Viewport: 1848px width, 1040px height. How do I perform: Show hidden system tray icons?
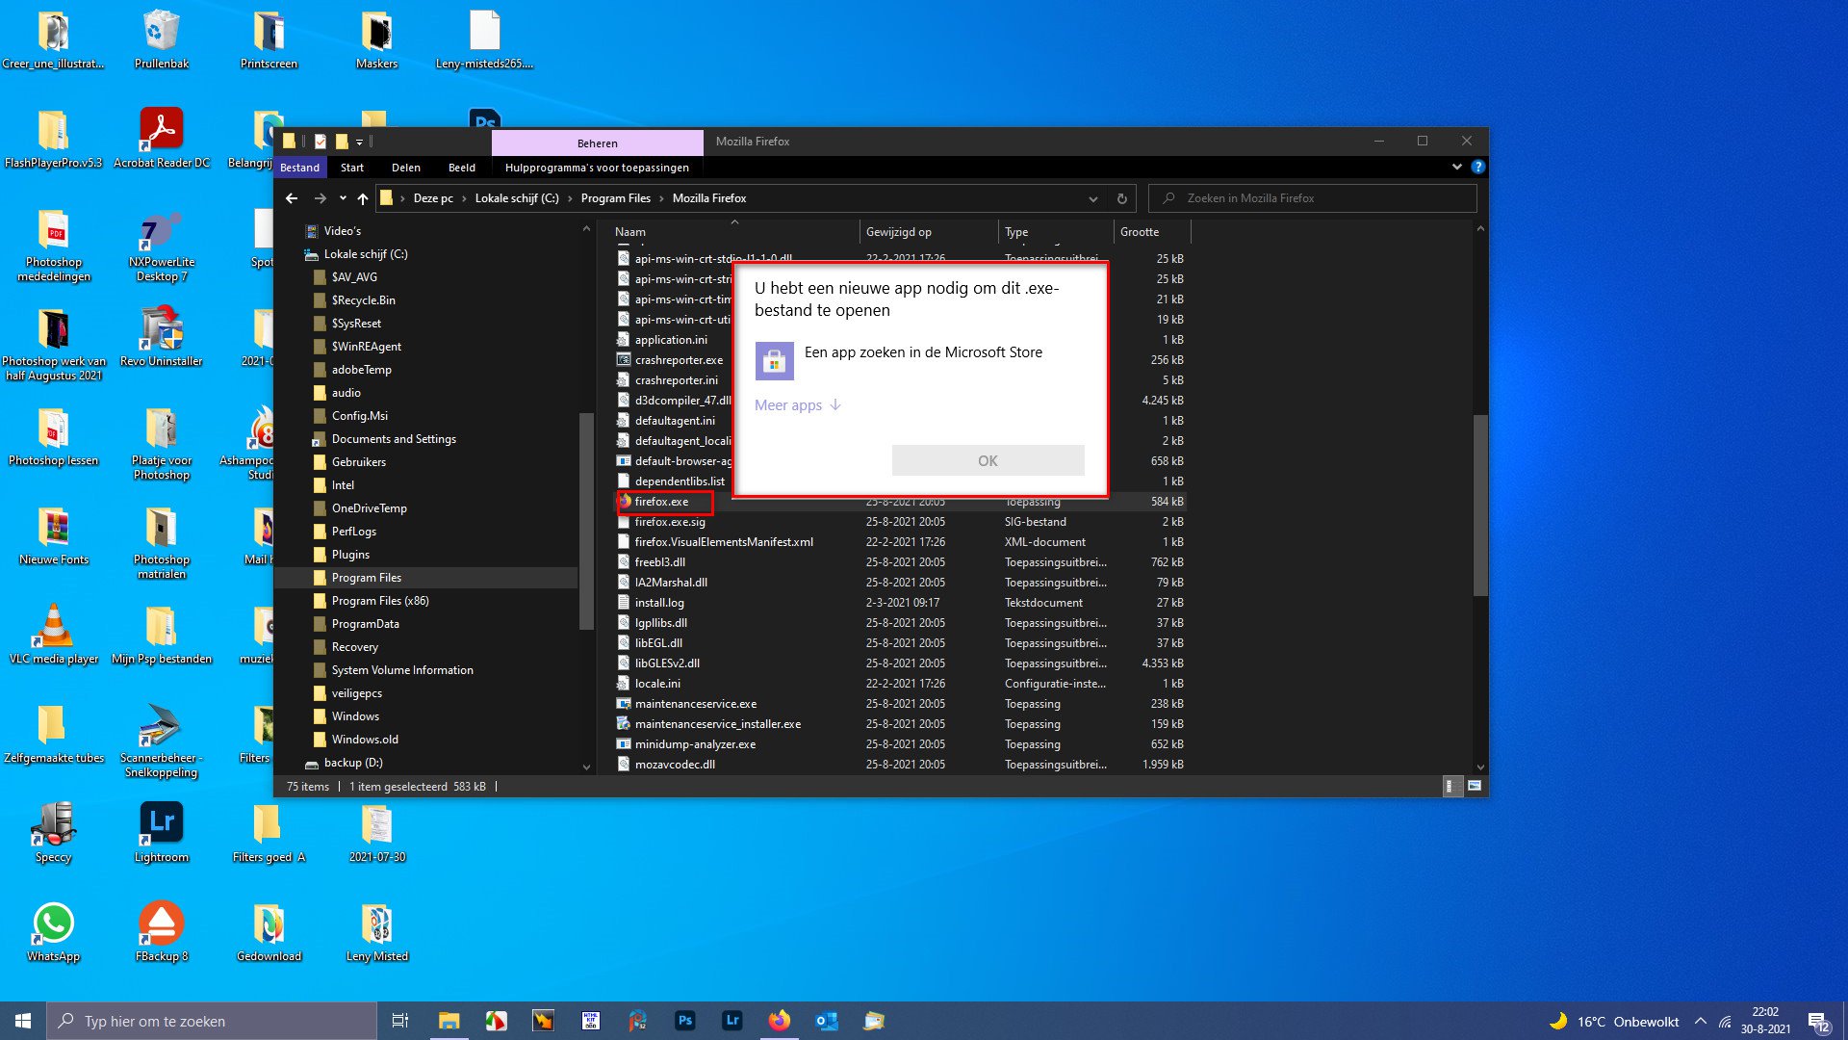click(1701, 1021)
